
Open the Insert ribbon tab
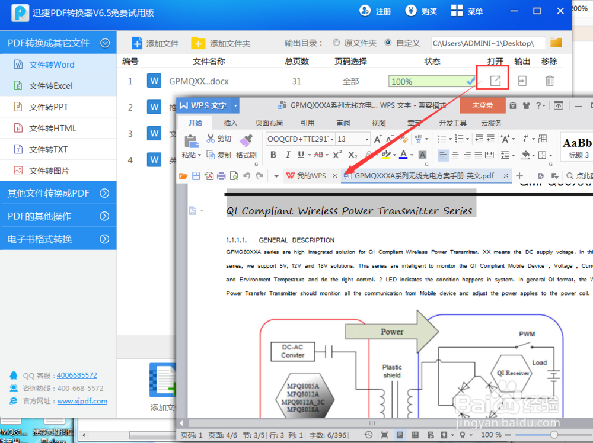pyautogui.click(x=230, y=123)
